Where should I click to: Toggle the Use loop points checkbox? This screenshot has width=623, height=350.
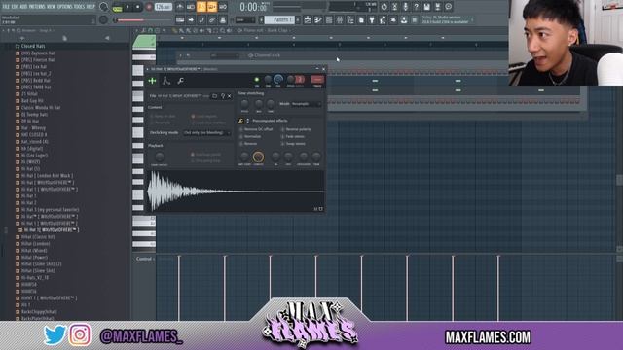pos(193,155)
